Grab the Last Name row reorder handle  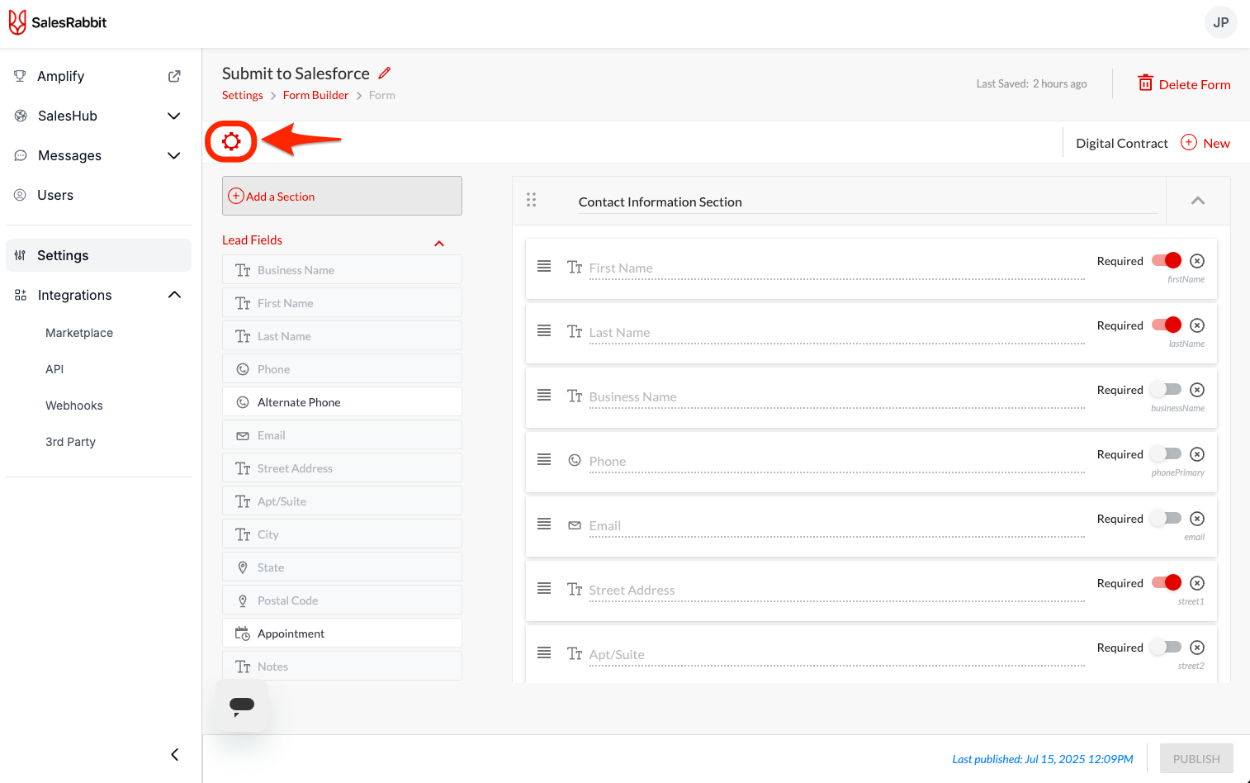click(544, 330)
